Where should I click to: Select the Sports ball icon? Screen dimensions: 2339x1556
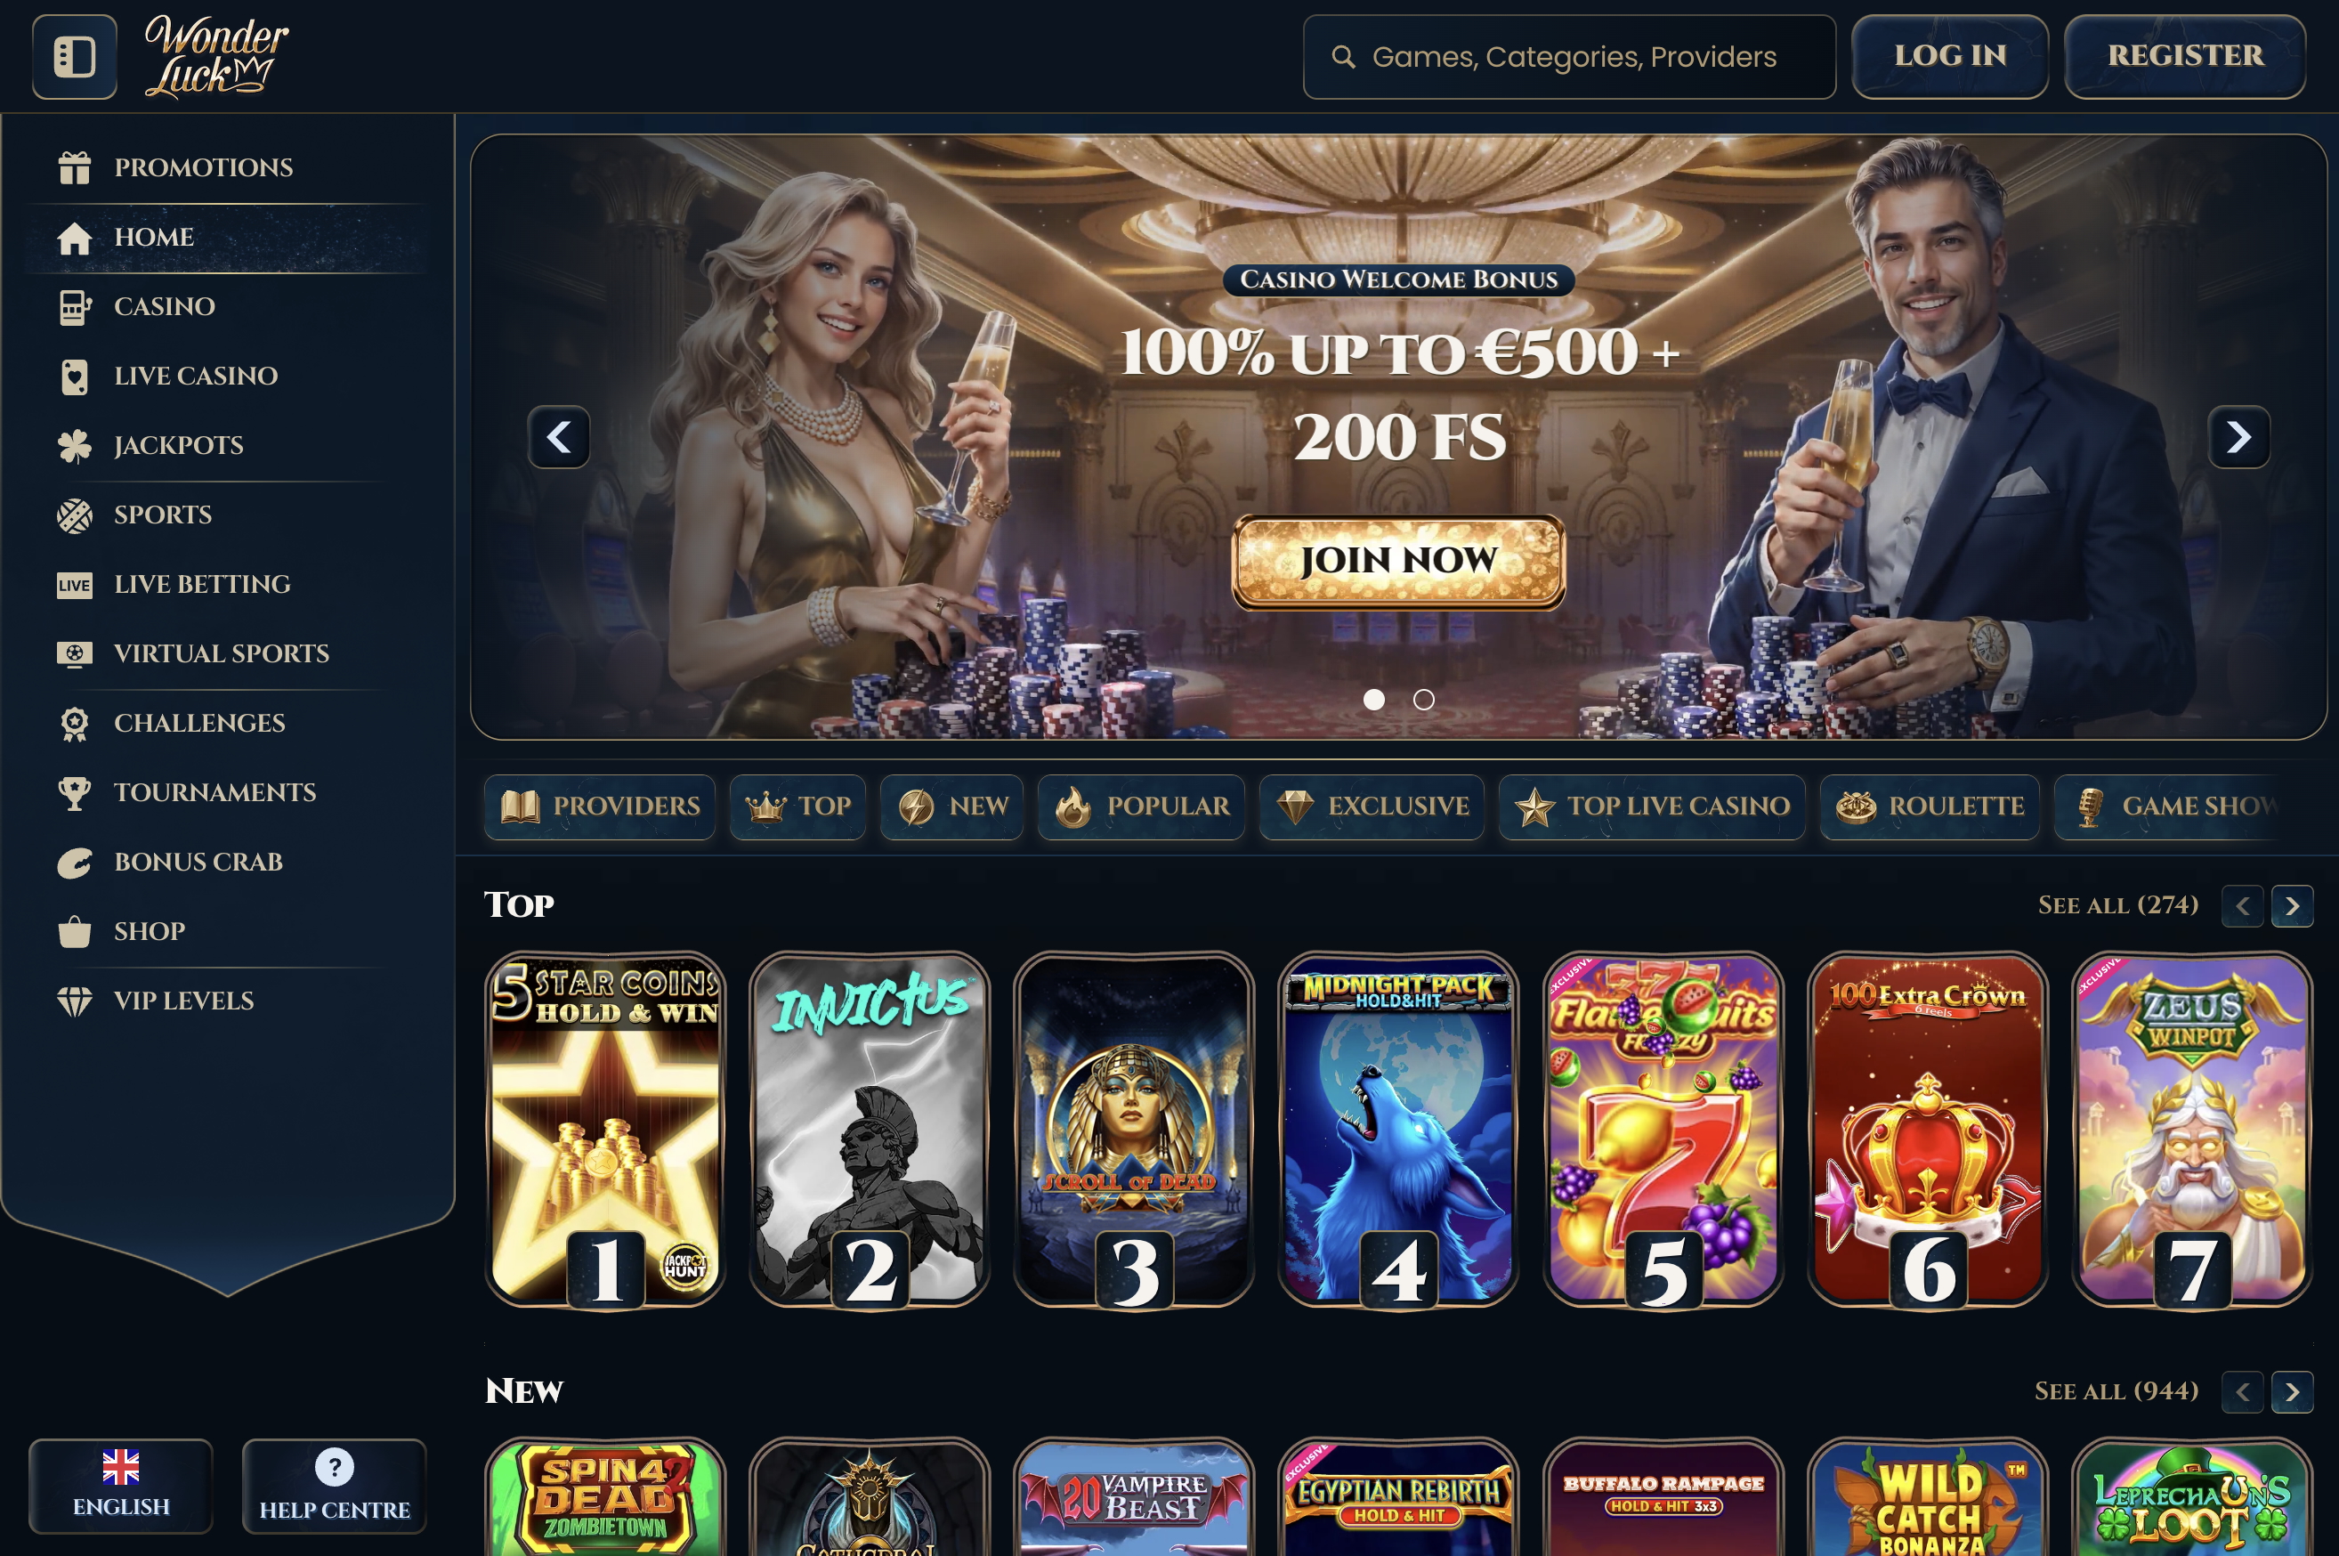coord(75,515)
